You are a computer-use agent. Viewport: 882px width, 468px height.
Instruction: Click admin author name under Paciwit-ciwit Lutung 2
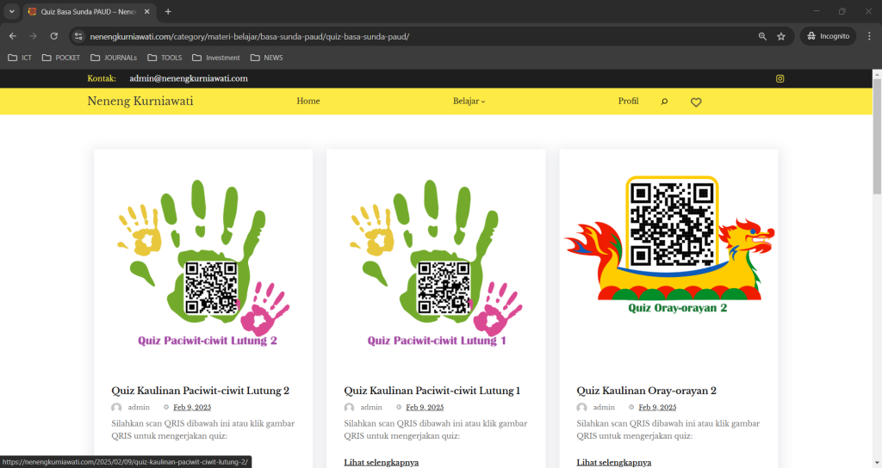pos(139,407)
